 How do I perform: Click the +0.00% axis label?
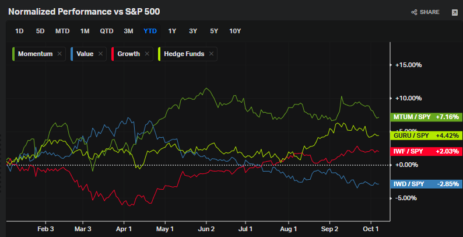click(x=406, y=165)
